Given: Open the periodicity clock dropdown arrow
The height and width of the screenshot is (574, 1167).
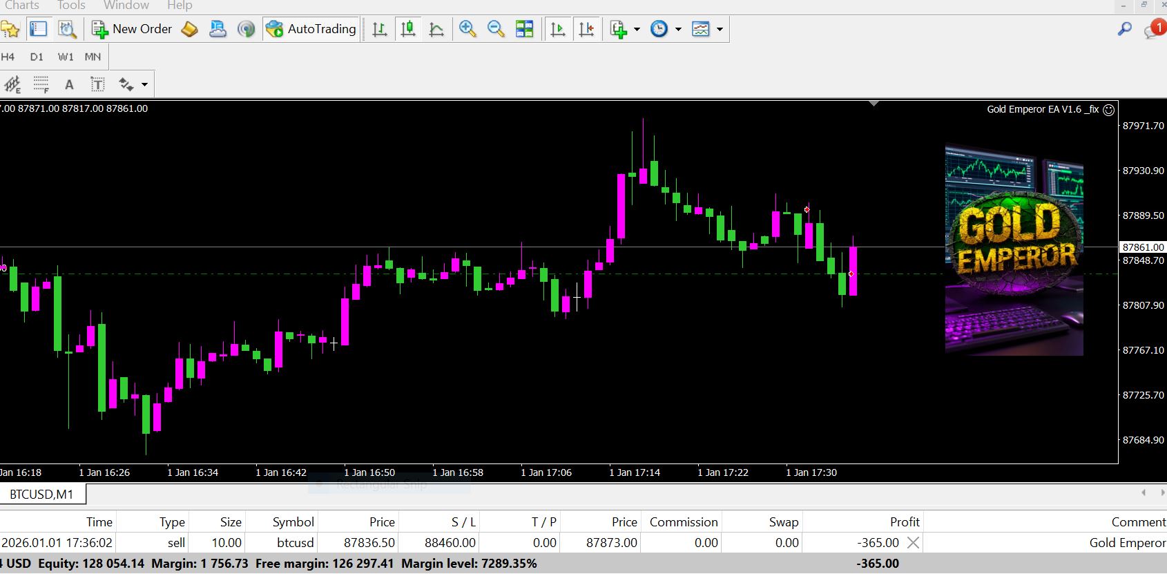Looking at the screenshot, I should click(x=678, y=29).
